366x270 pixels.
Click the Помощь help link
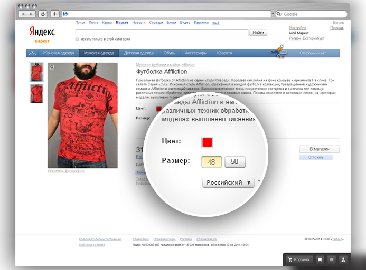pos(337,28)
